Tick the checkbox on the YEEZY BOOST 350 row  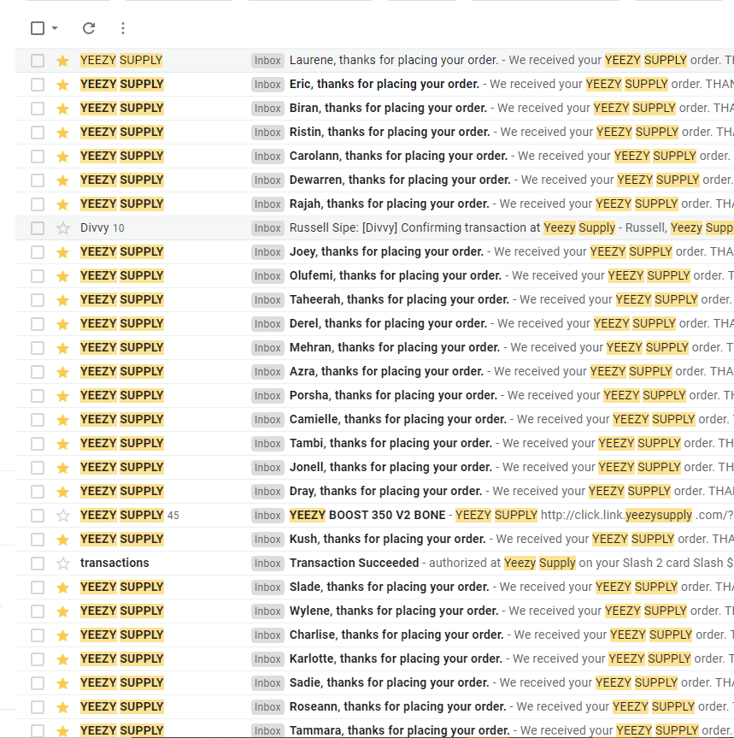(38, 516)
